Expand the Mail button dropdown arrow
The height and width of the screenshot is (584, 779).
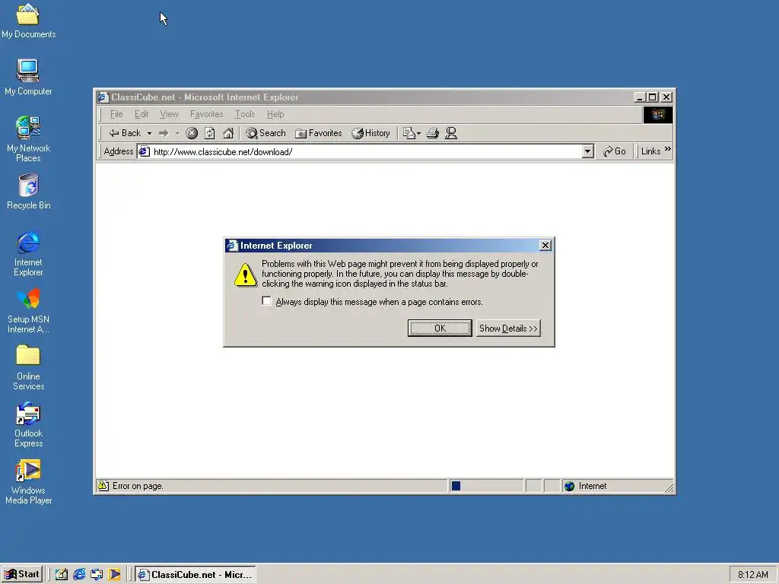point(419,133)
